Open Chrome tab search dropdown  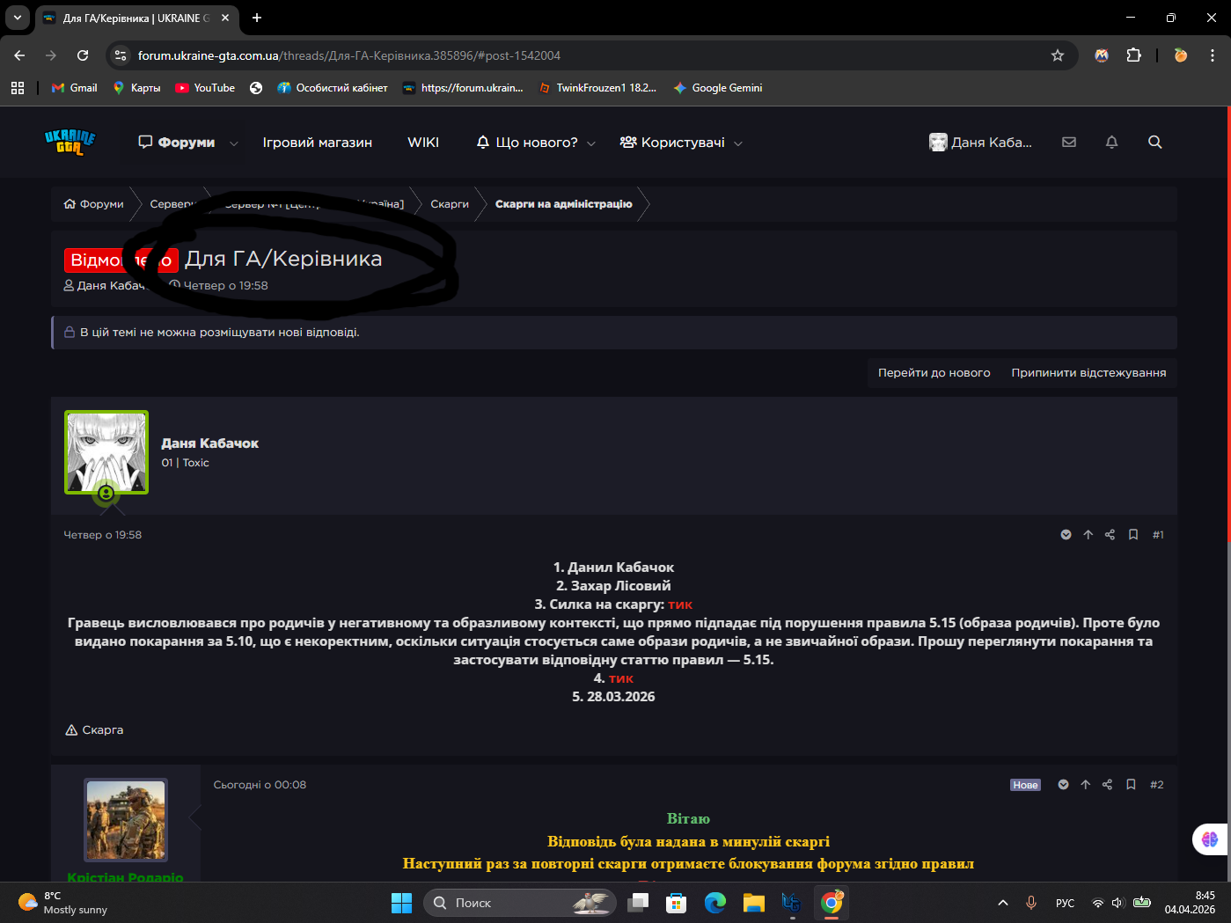point(17,18)
